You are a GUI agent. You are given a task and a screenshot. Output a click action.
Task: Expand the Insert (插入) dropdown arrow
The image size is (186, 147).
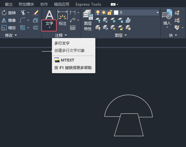coord(167,27)
